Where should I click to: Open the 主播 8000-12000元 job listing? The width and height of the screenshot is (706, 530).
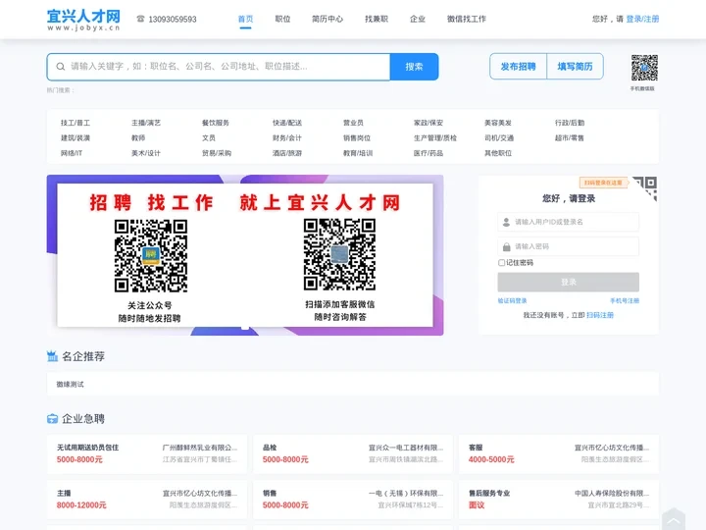coord(64,493)
